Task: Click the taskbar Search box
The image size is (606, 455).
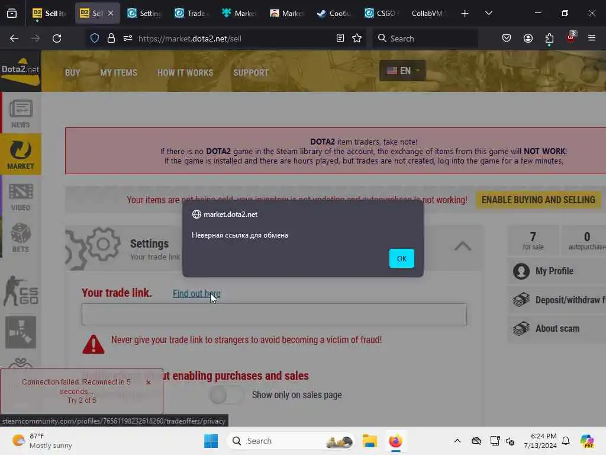Action: click(291, 441)
